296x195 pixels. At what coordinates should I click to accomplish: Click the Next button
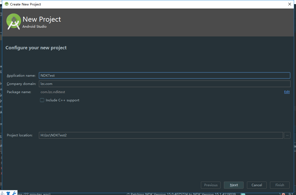coord(234,185)
